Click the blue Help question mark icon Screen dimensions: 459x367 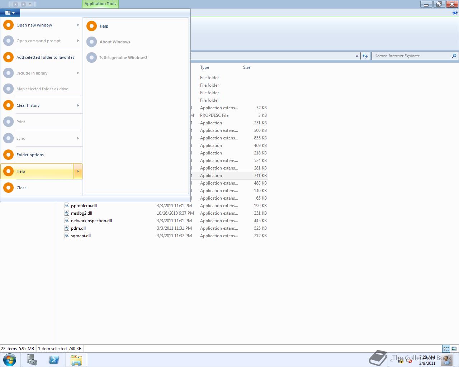click(455, 13)
